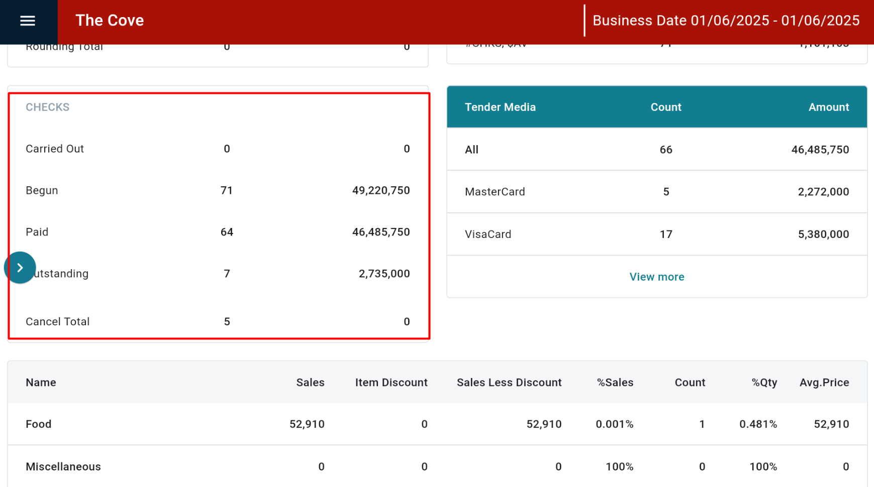The height and width of the screenshot is (487, 874).
Task: Click The Cove title
Action: pos(110,21)
